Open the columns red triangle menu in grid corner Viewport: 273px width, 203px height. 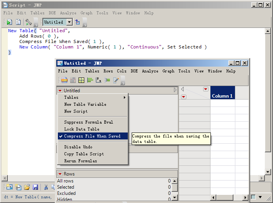pyautogui.click(x=205, y=89)
